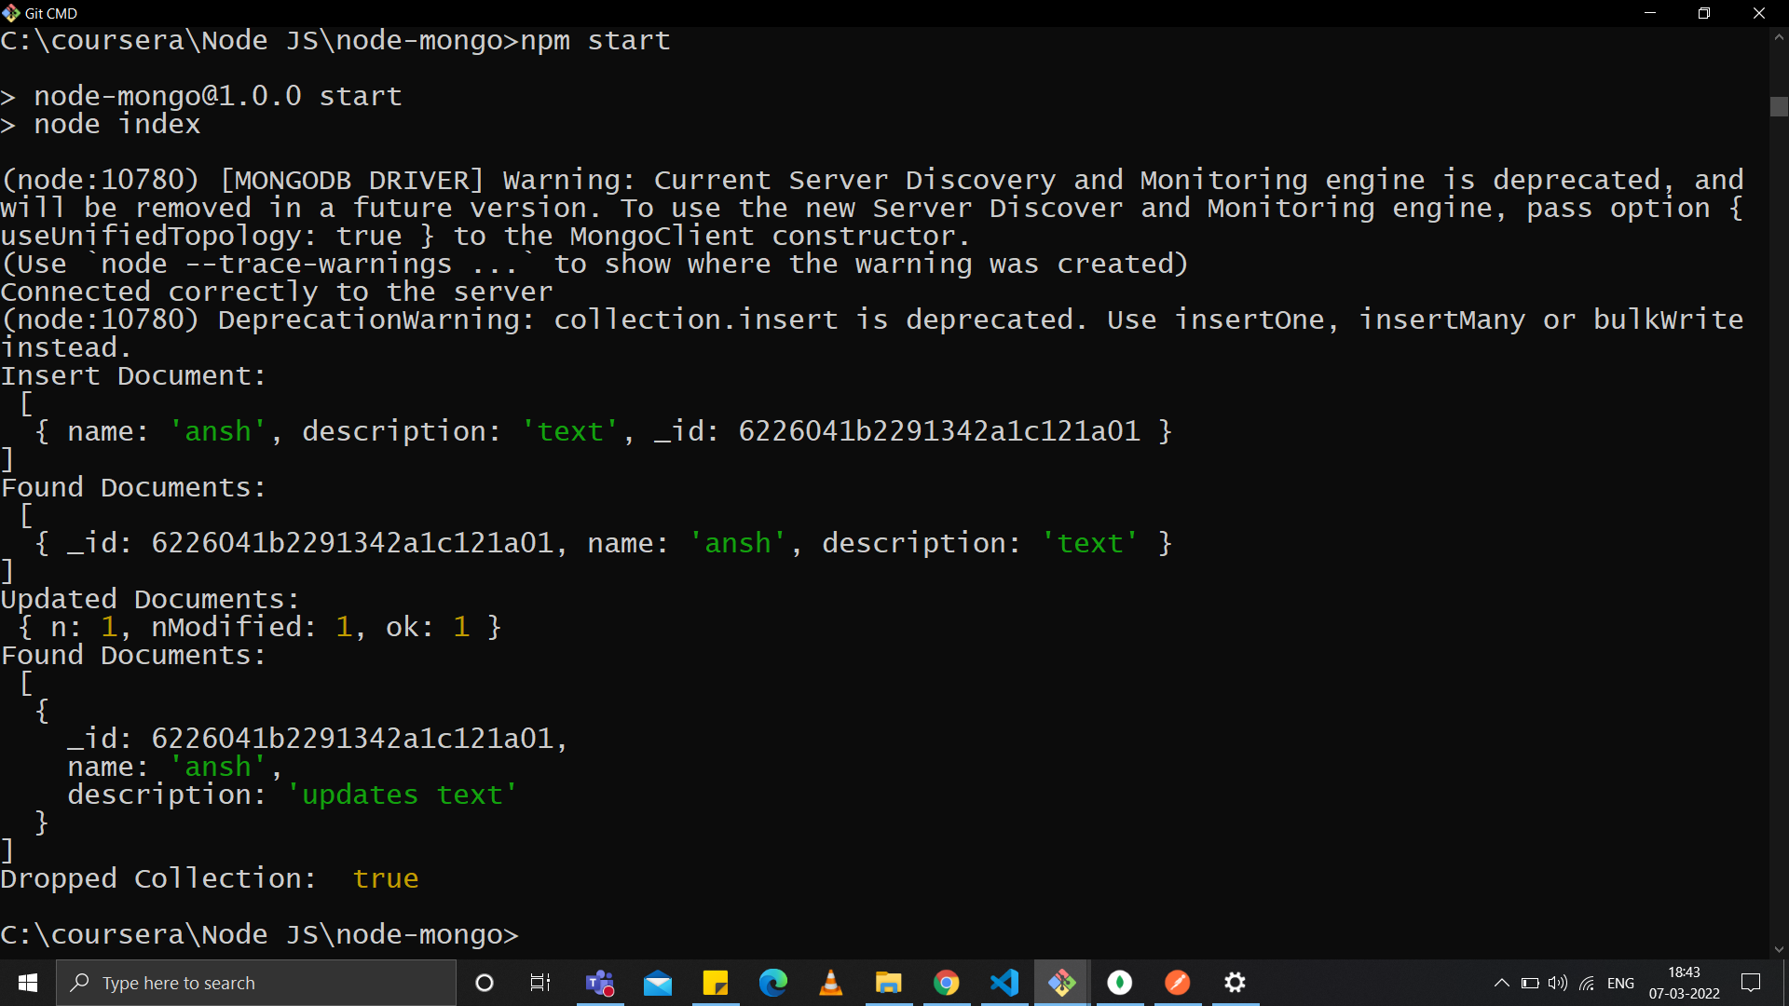Restore down the Git CMD window
Viewport: 1789px width, 1006px height.
(x=1704, y=13)
